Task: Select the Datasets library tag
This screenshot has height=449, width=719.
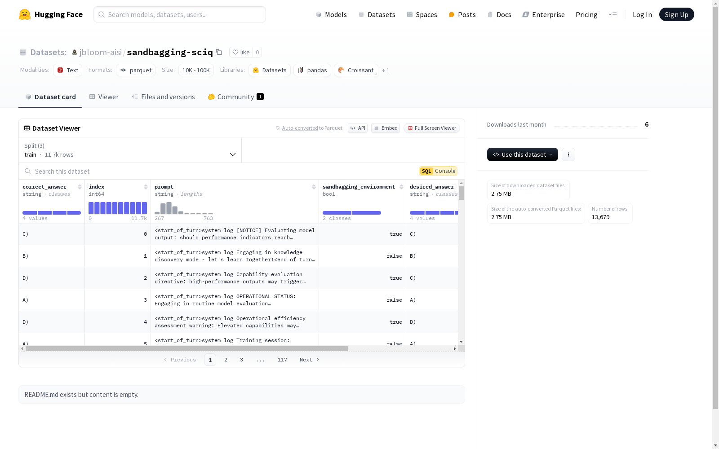Action: [x=270, y=70]
